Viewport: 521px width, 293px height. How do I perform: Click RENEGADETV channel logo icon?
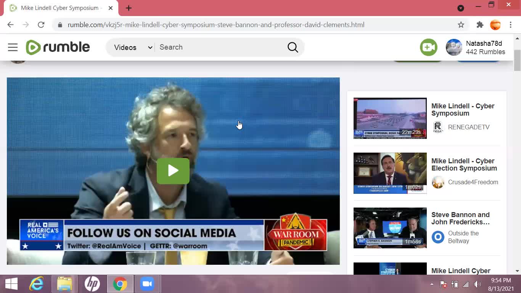[x=438, y=127]
